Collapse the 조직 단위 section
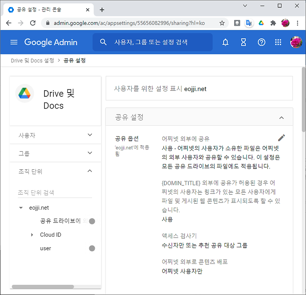 [90, 171]
